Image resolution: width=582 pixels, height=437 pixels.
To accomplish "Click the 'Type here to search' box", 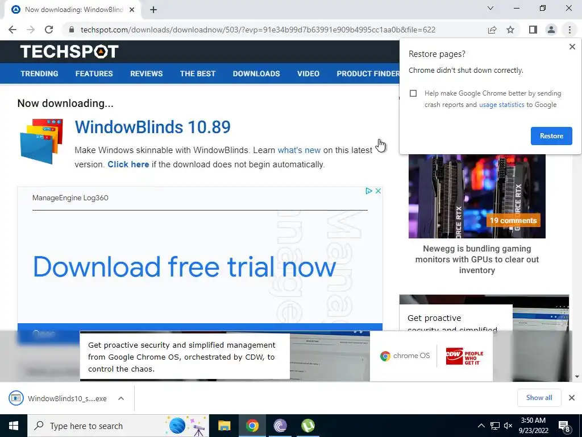I will [118, 426].
